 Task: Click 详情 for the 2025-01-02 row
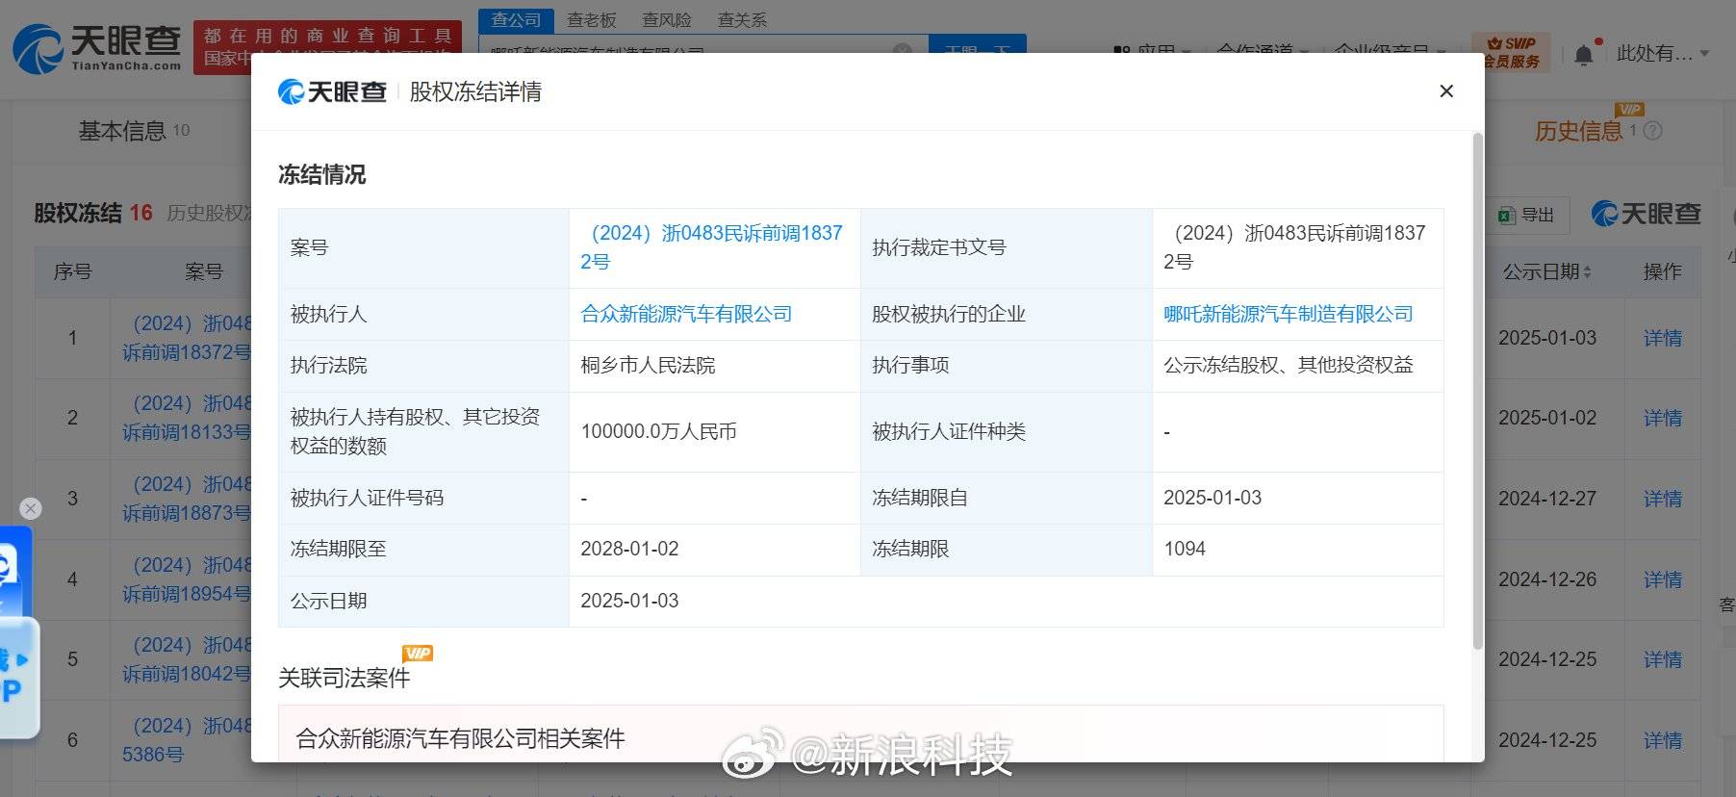(1662, 418)
